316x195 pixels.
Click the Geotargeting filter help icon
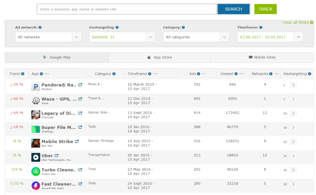click(117, 27)
